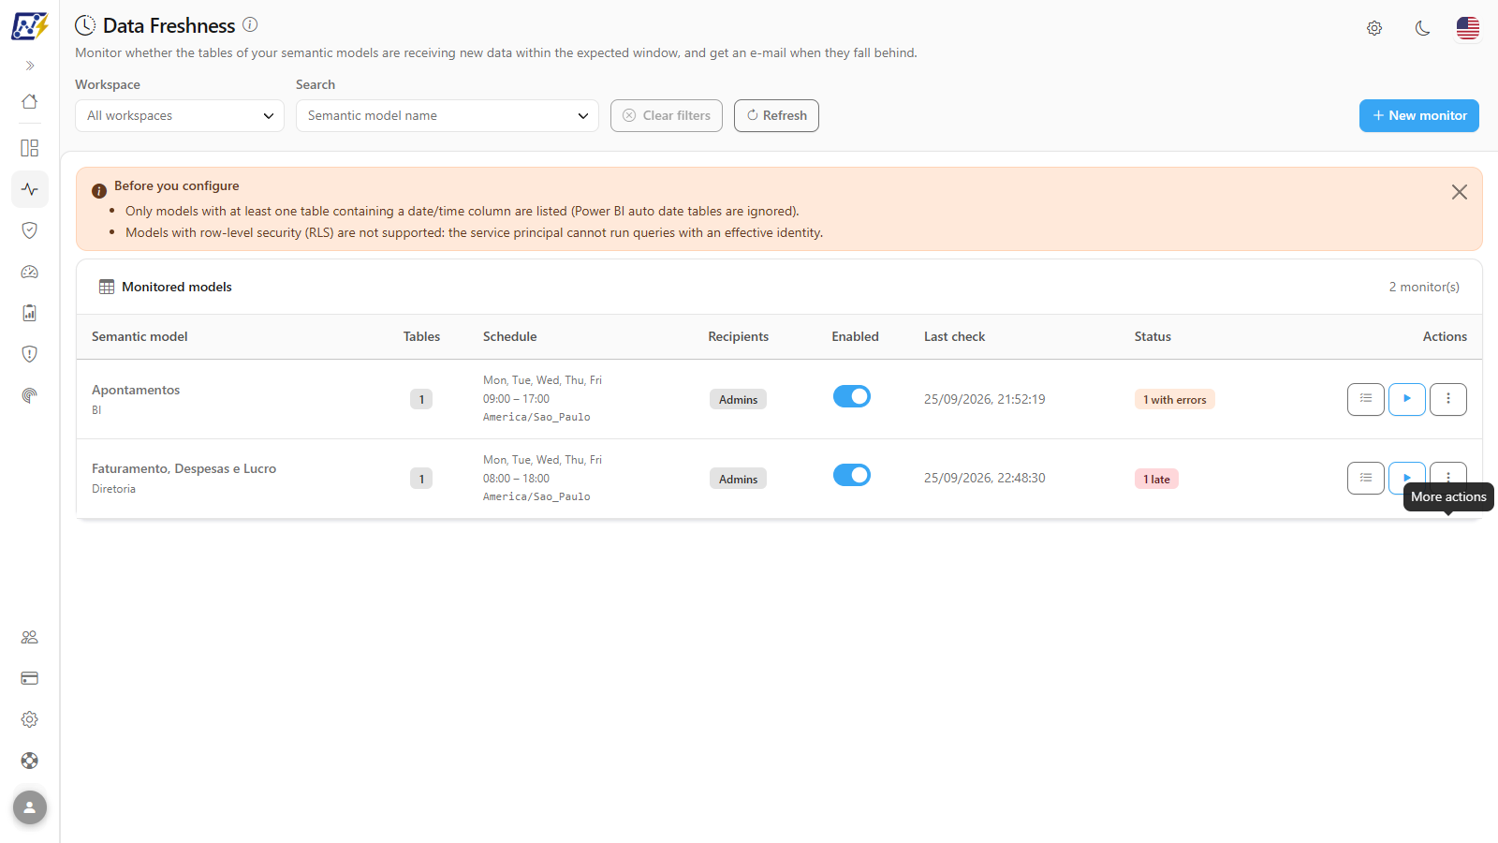The height and width of the screenshot is (843, 1498).
Task: Change language using the US flag
Action: [x=1468, y=28]
